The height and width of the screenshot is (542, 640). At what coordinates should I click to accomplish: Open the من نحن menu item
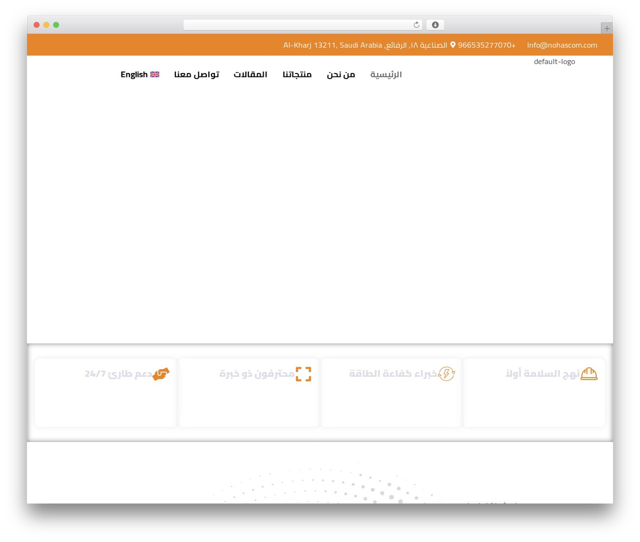coord(341,74)
